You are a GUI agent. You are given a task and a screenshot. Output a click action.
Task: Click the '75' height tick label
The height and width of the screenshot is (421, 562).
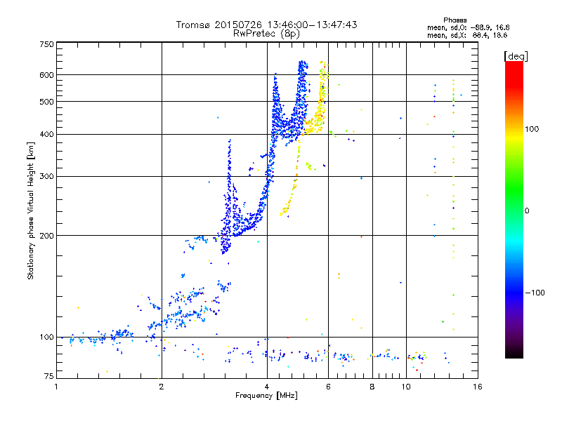click(x=49, y=376)
